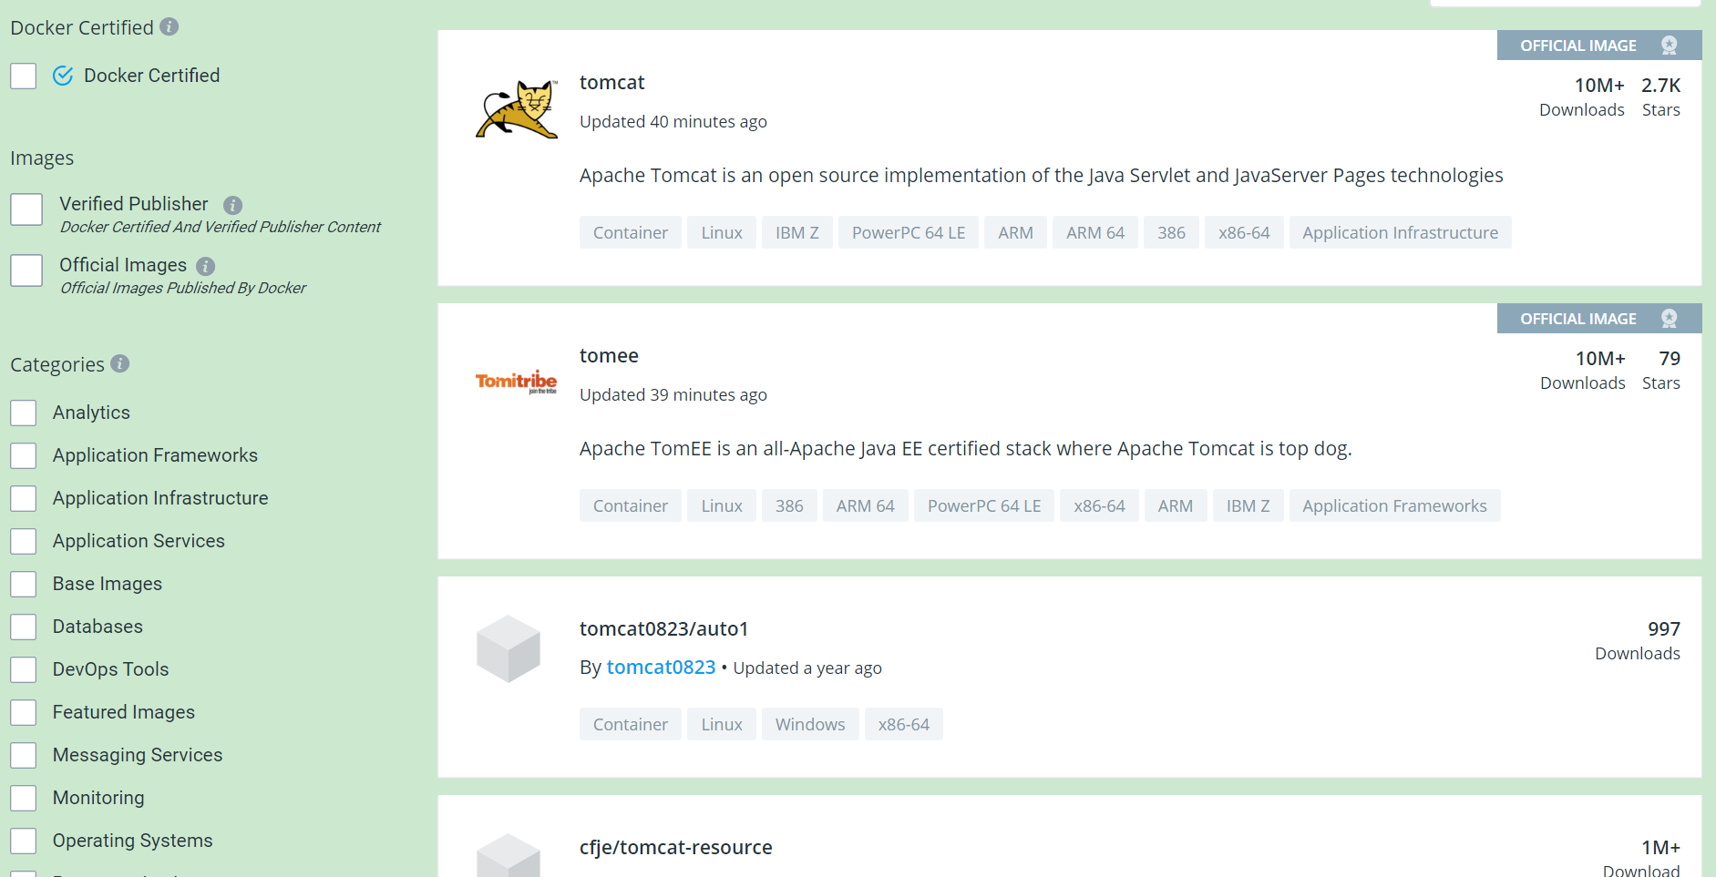
Task: Click the Verified Publisher info icon
Action: tap(232, 205)
